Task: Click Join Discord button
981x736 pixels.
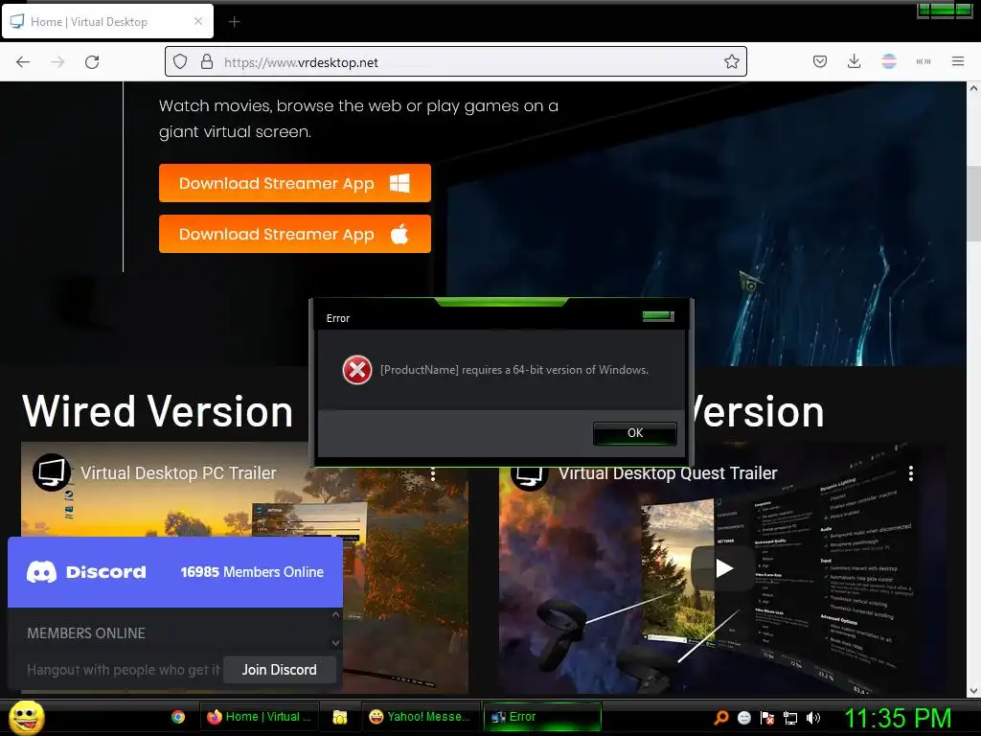Action: click(279, 670)
